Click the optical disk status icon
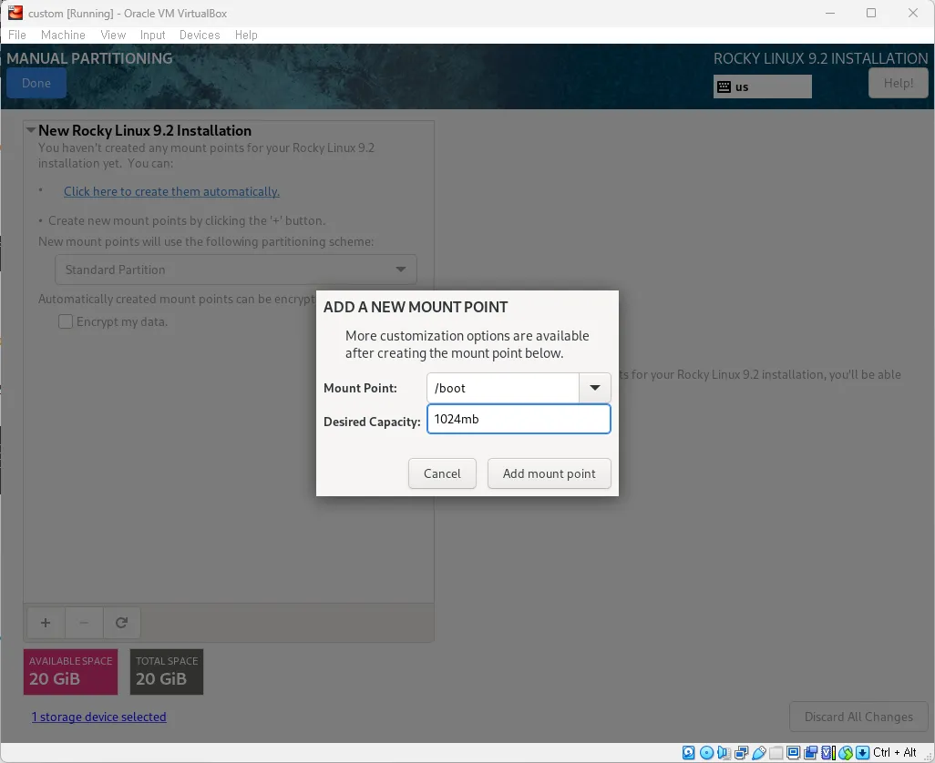Viewport: 935px width, 763px height. point(706,752)
